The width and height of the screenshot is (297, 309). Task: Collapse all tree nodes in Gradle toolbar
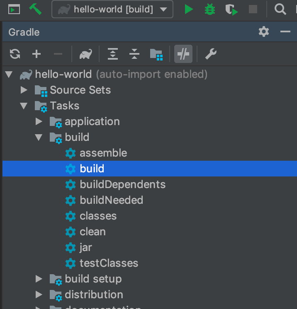coord(134,54)
